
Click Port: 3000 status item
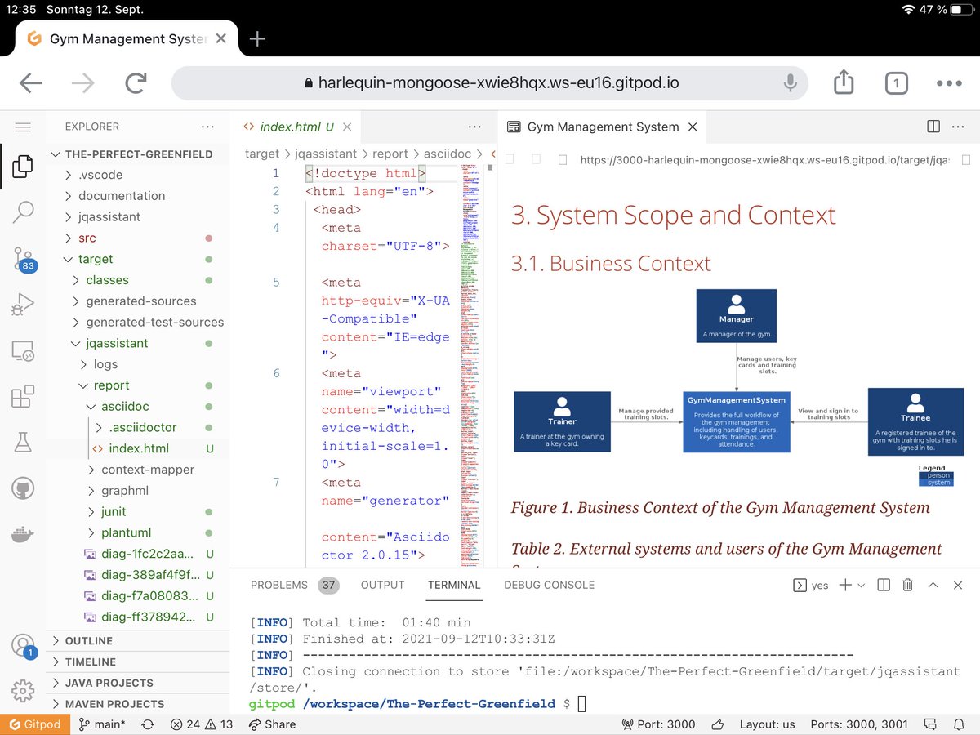[658, 724]
